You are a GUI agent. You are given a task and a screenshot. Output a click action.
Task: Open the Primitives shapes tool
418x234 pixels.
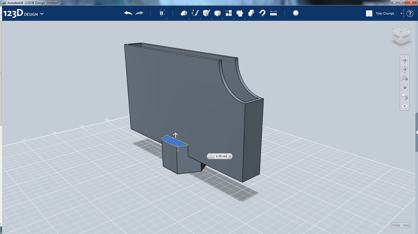tap(184, 13)
